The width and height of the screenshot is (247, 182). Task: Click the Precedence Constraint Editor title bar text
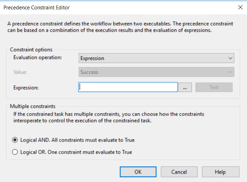click(37, 7)
